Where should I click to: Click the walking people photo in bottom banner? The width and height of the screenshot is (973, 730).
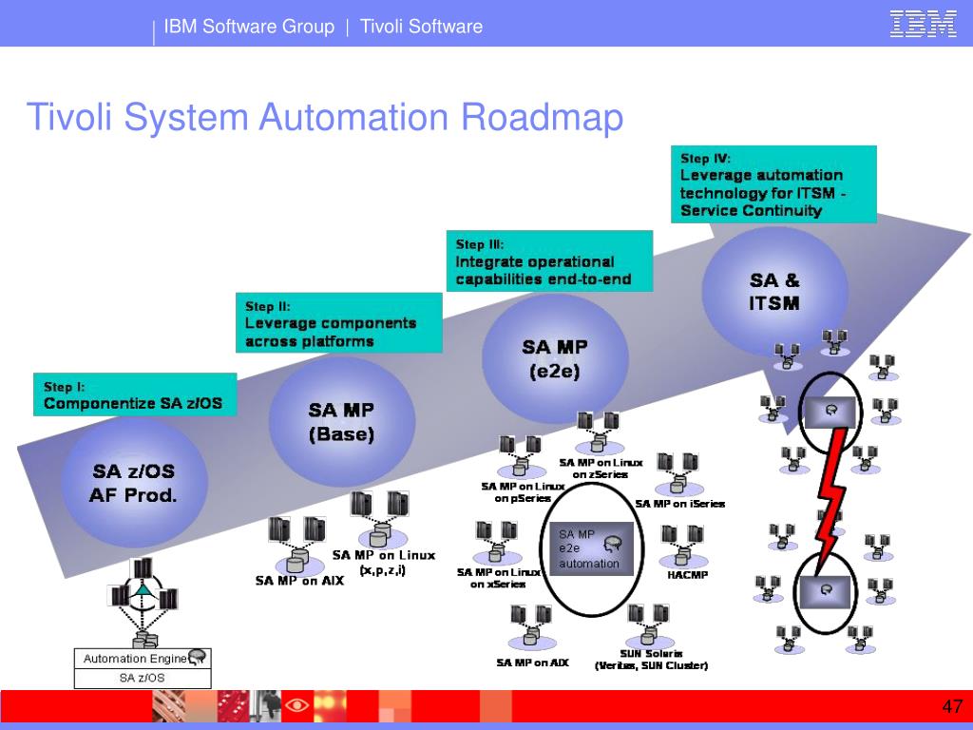tap(265, 706)
